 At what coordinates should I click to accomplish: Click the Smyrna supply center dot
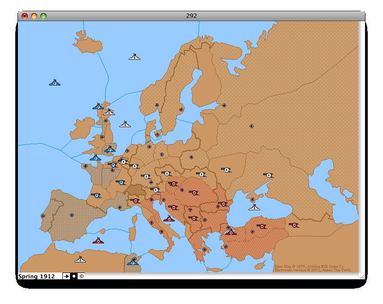point(226,247)
